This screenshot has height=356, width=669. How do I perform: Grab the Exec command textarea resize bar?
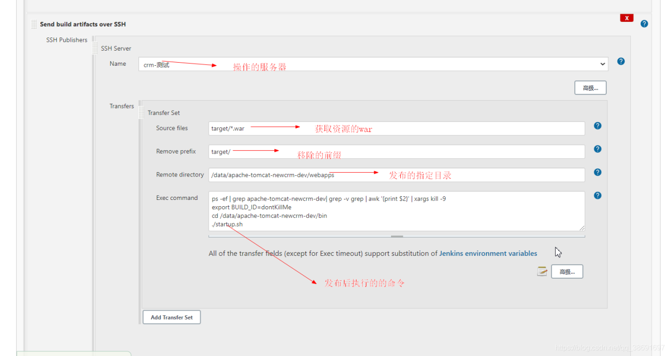(397, 236)
